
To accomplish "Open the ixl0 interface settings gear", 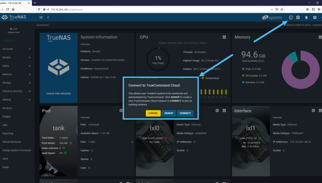I will point(217,110).
